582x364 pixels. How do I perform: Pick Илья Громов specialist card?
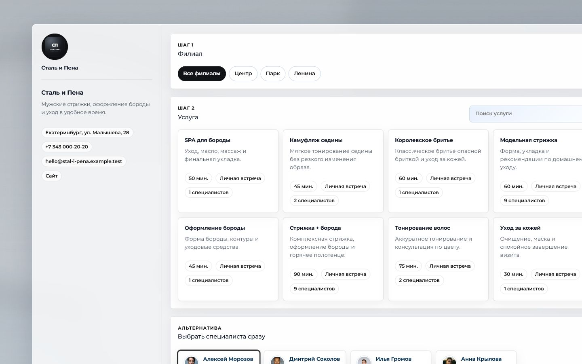tap(390, 357)
